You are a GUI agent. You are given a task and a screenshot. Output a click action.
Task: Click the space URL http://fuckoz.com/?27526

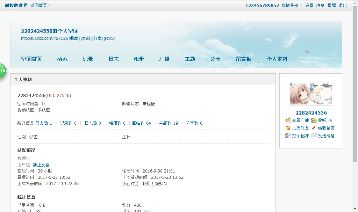pos(44,38)
